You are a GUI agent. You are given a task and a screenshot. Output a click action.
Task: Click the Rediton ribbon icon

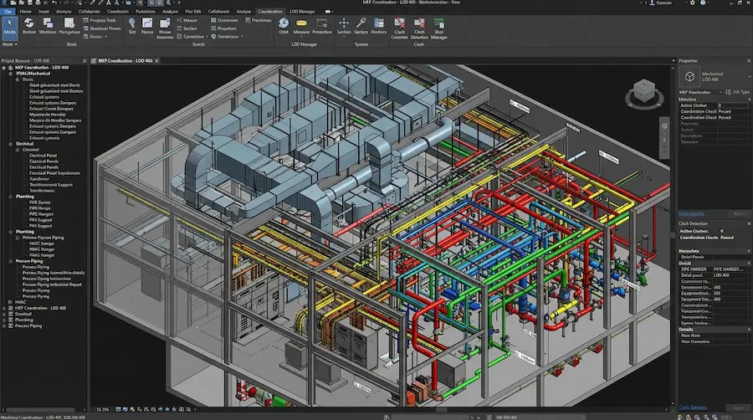(x=28, y=27)
